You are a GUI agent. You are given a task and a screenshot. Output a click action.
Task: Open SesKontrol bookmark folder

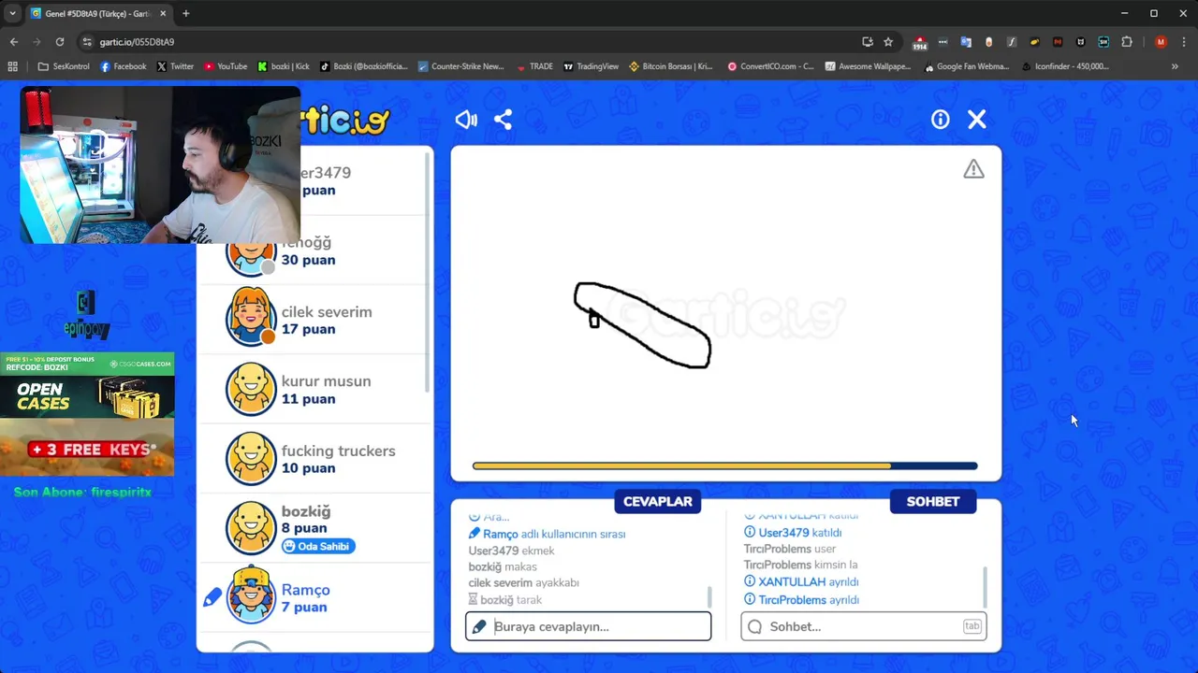[64, 66]
